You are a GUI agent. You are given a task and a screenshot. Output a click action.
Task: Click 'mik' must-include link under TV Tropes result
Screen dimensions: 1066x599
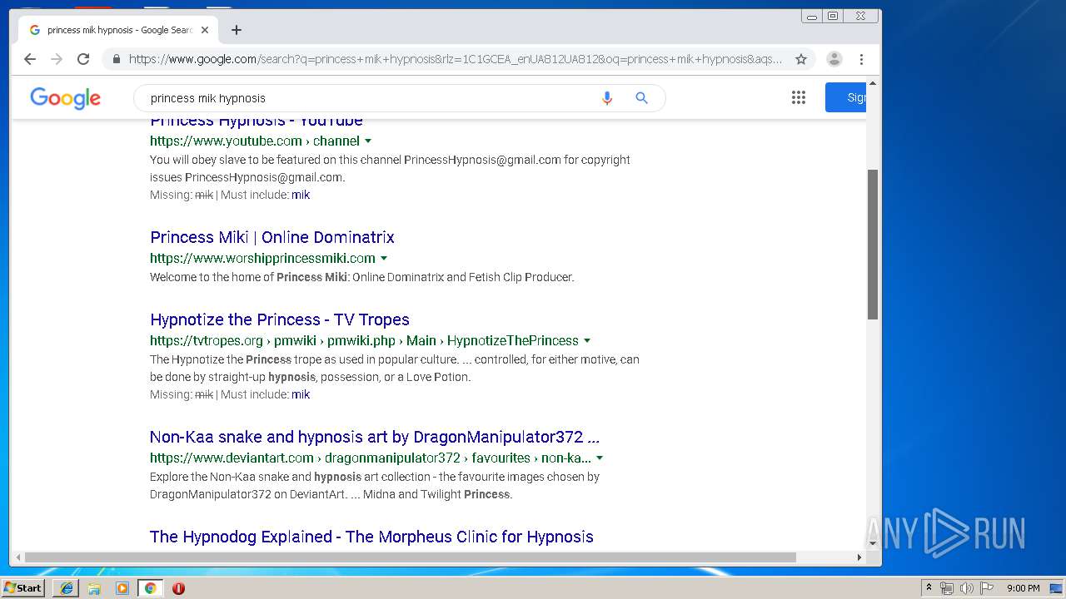(301, 394)
